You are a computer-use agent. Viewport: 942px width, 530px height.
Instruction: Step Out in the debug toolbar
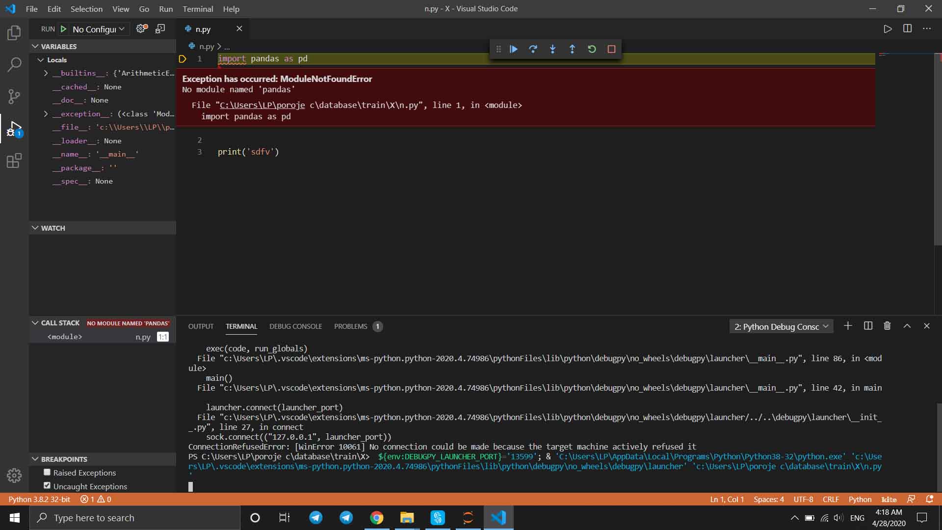[x=572, y=49]
